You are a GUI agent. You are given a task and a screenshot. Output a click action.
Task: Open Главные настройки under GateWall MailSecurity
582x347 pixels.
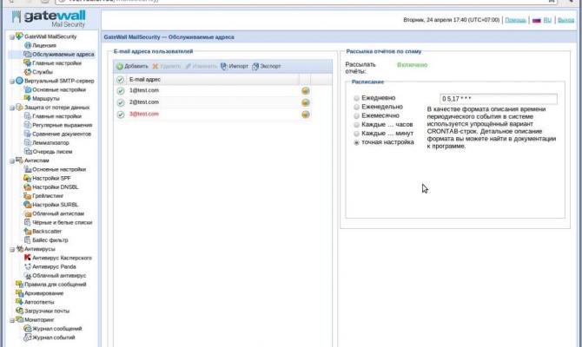(56, 63)
